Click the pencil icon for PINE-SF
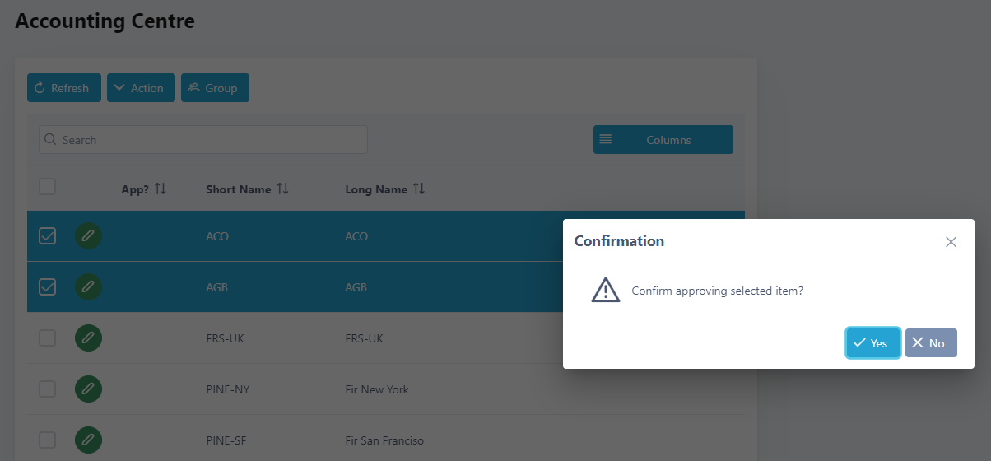Image resolution: width=991 pixels, height=461 pixels. 88,440
